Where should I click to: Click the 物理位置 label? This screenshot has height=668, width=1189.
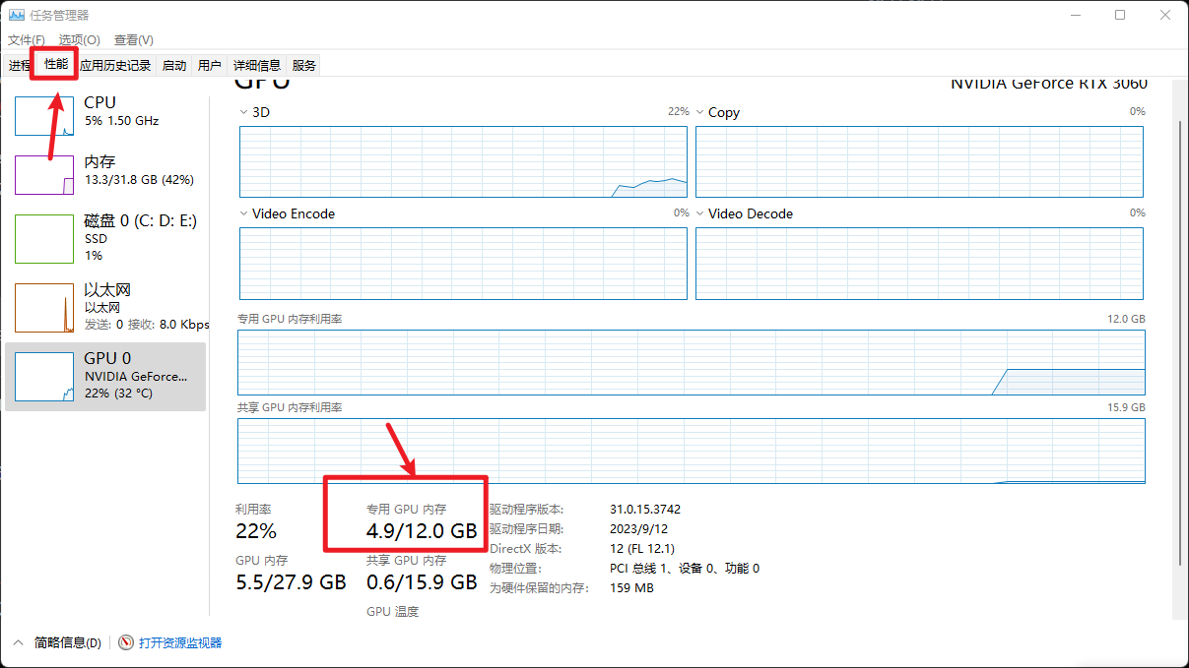point(515,569)
